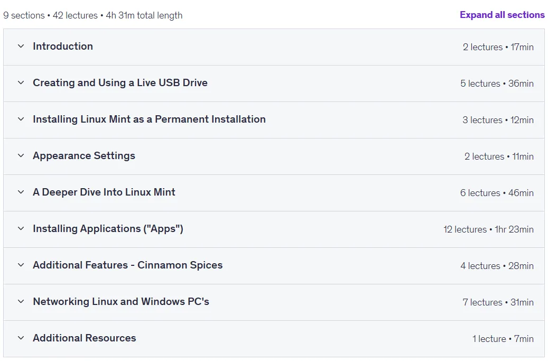548x361 pixels.
Task: Expand the Additional Resources chevron
Action: [21, 338]
